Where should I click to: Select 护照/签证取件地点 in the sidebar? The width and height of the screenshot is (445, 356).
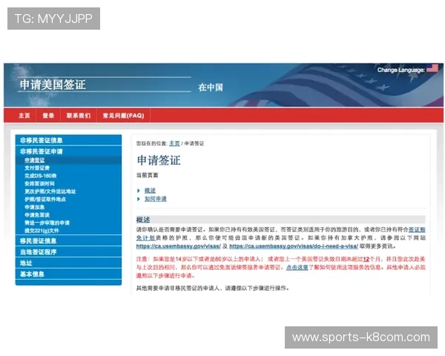point(45,200)
